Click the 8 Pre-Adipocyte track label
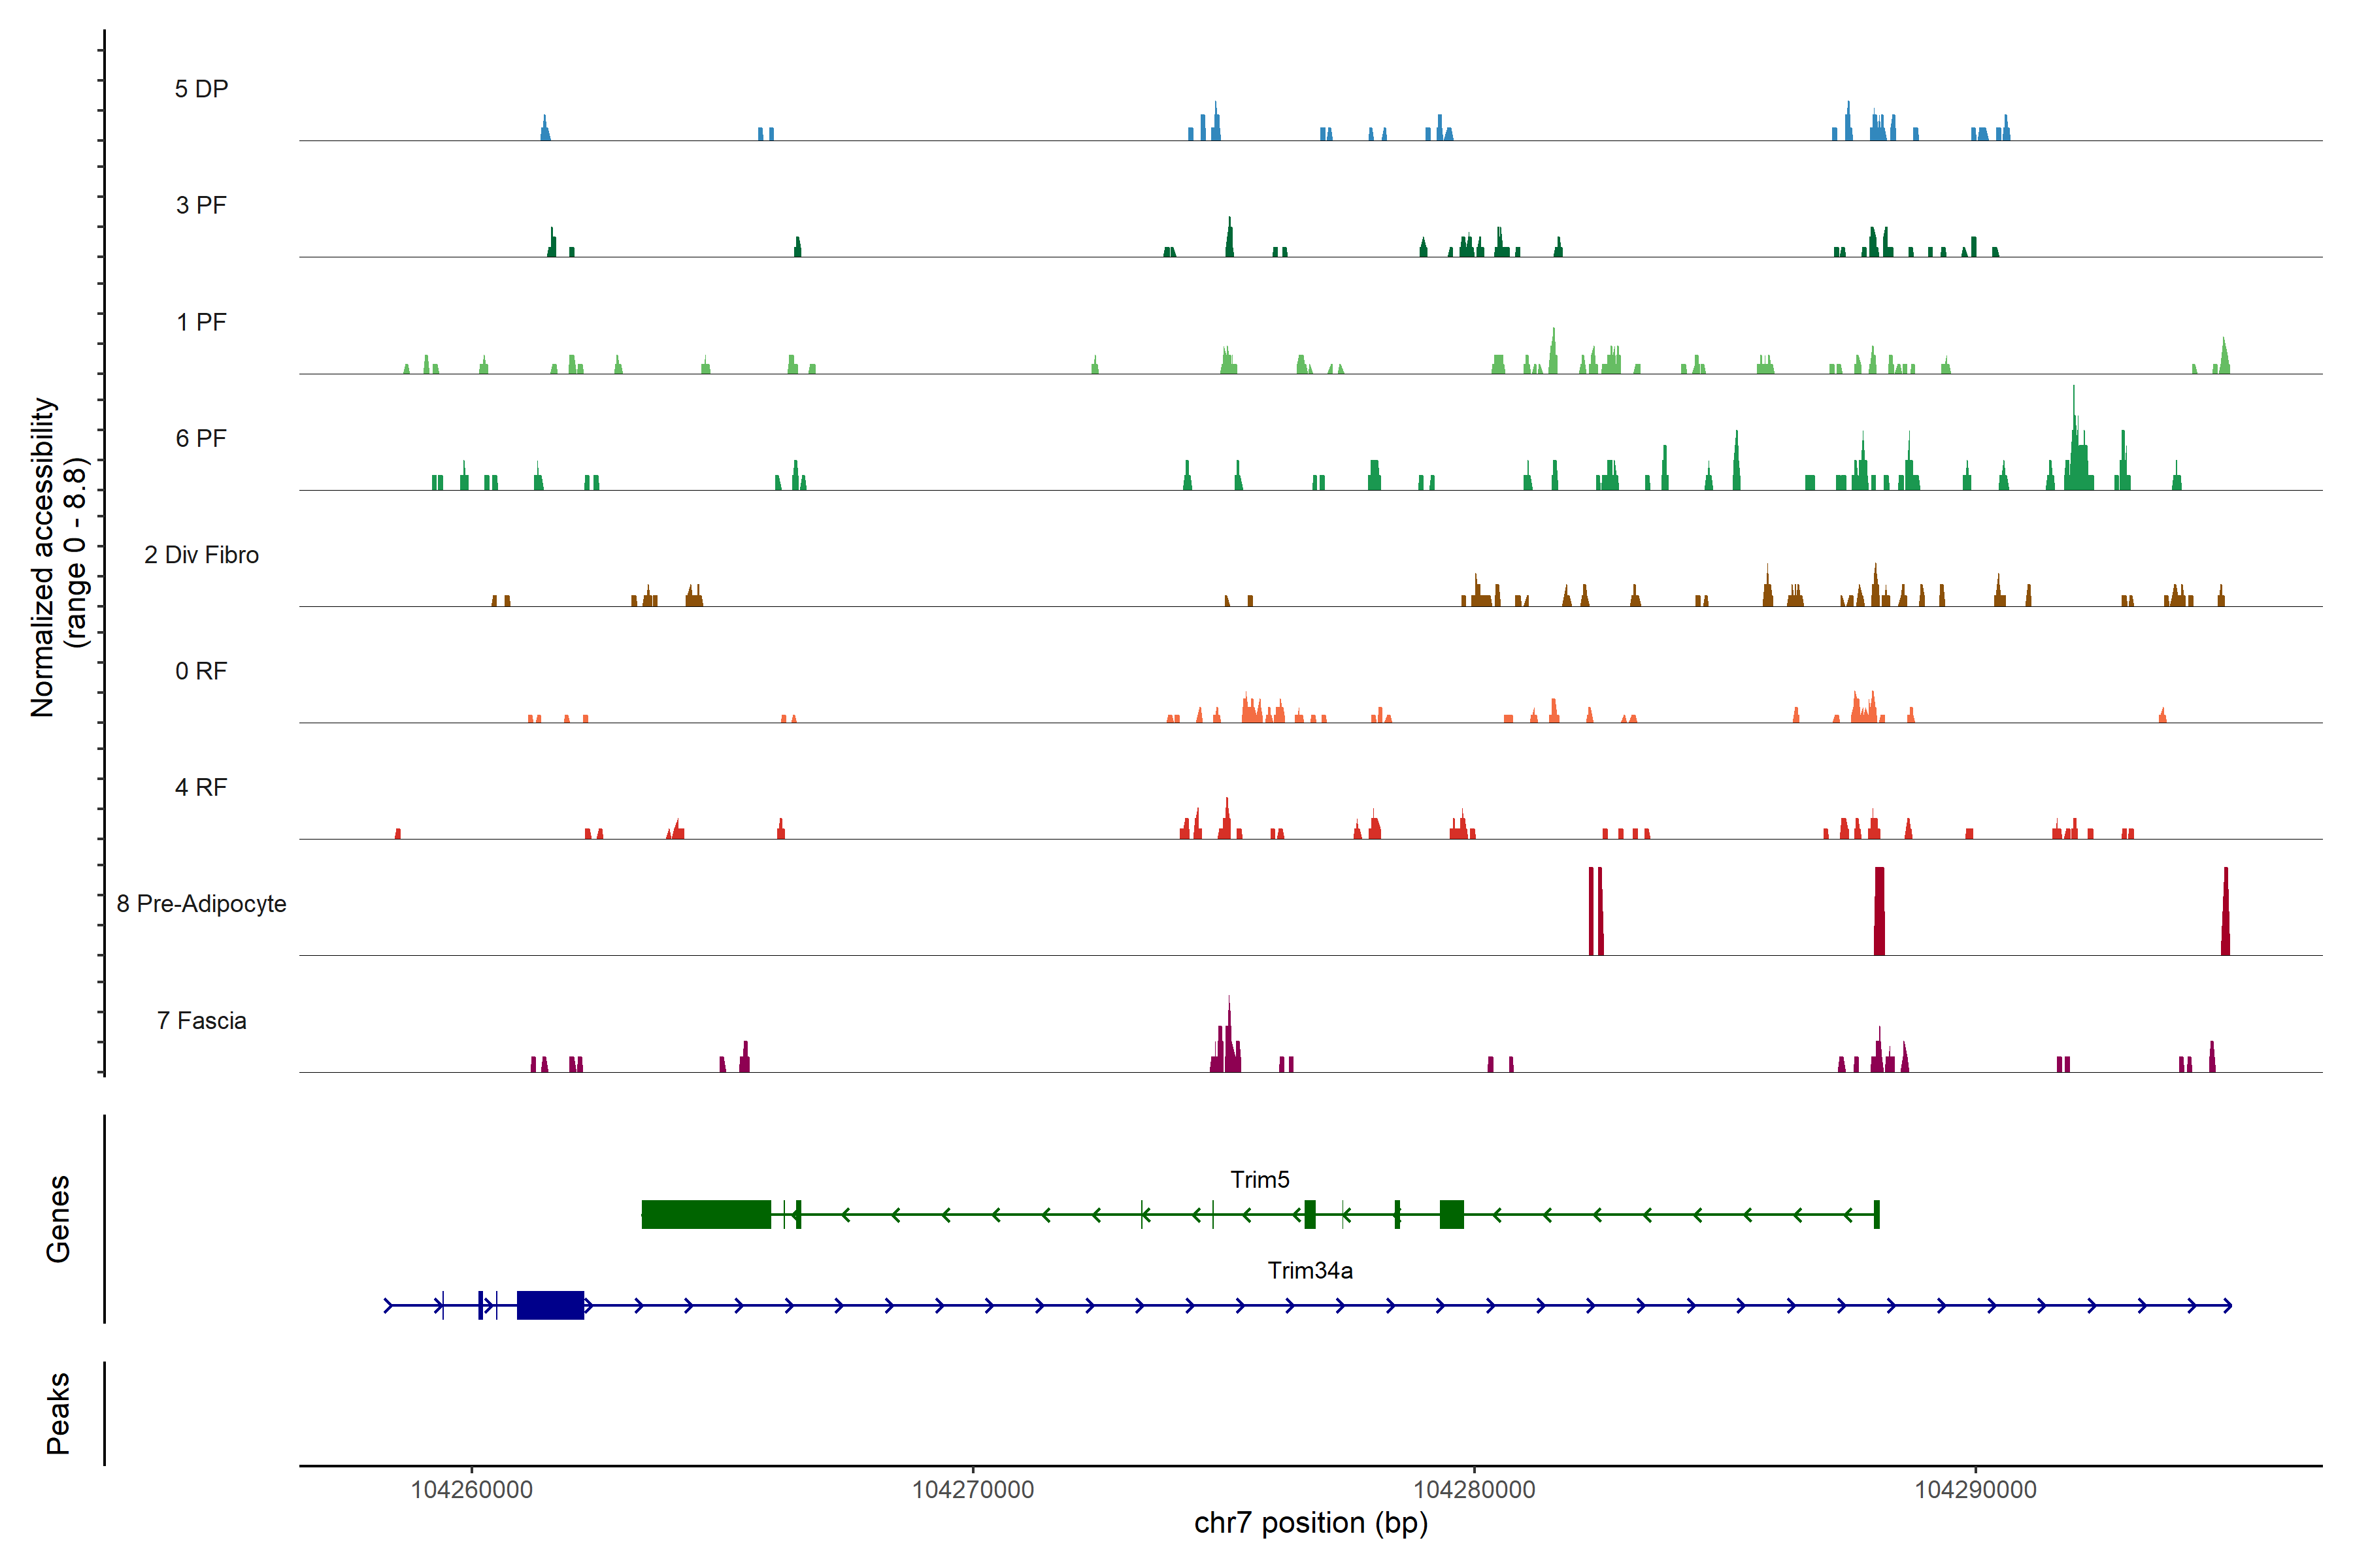The image size is (2353, 1568). coord(201,904)
